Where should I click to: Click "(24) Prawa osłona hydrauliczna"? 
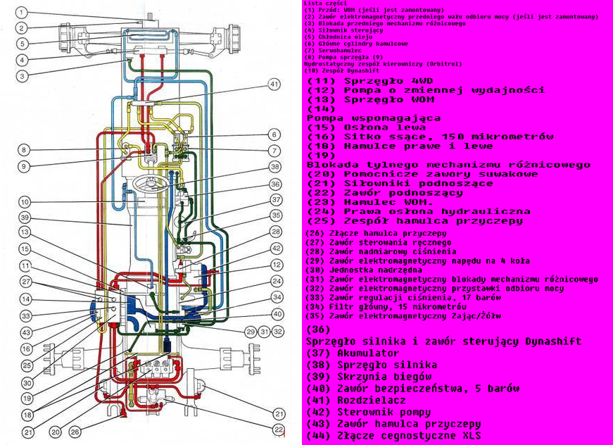[418, 212]
